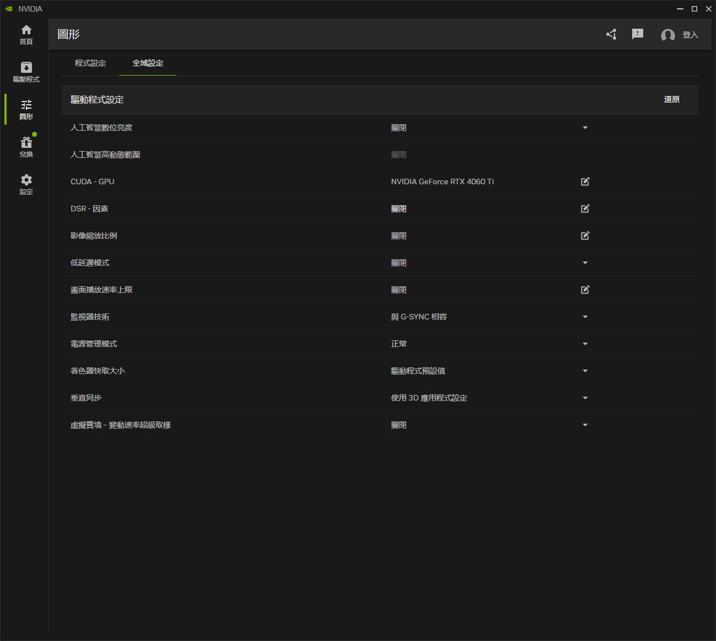Expand the 低延遲模式 dropdown

(585, 263)
